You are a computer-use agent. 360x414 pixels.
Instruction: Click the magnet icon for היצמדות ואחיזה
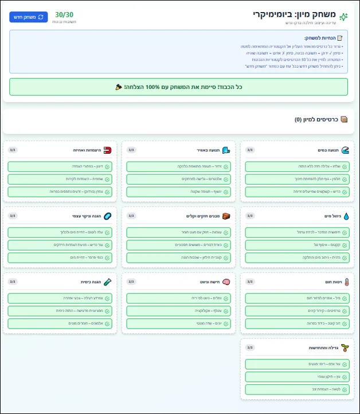click(x=107, y=150)
